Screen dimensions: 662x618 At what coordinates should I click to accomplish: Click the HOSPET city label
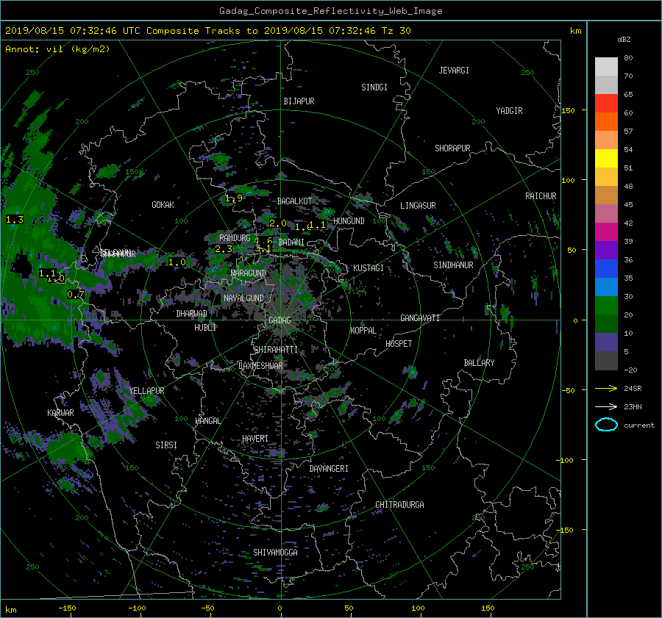[399, 344]
